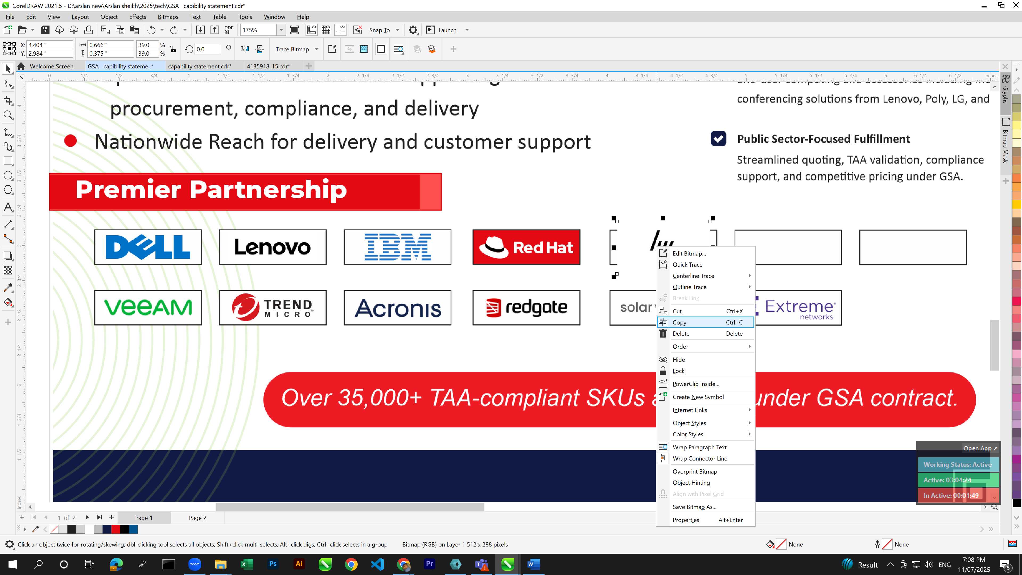
Task: Click the X position input field
Action: [50, 45]
